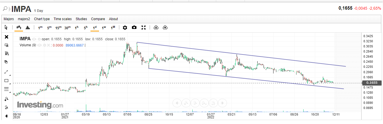Toggle fullscreen chart mode

(x=144, y=28)
